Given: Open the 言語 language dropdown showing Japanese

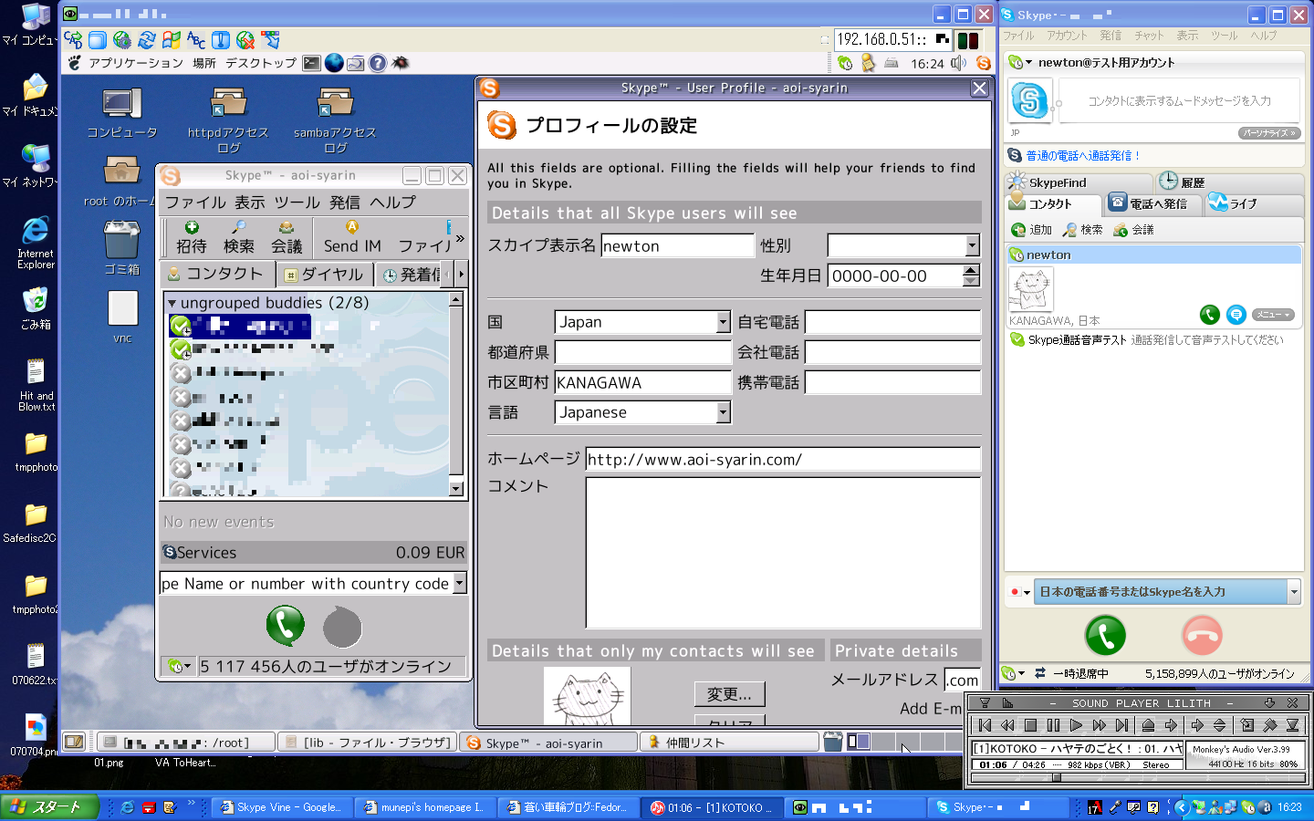Looking at the screenshot, I should tap(724, 412).
